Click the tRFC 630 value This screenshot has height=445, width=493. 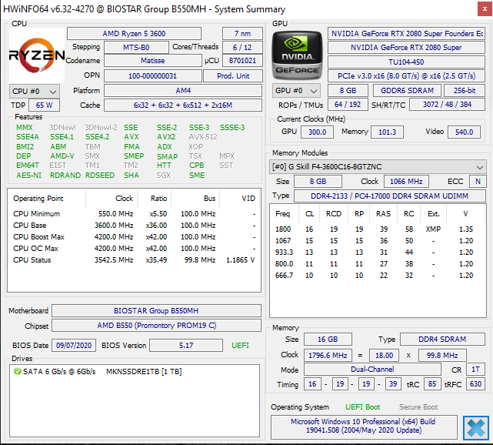[476, 384]
